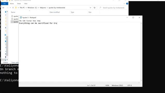The width and height of the screenshot is (165, 93).
Task: Click Windows (C:) in the breadcrumb path
Action: tap(32, 8)
